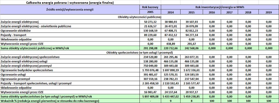Image resolution: width=279 pixels, height=103 pixels.
Task: Click the cell 16 983,47
Action: 150,92
